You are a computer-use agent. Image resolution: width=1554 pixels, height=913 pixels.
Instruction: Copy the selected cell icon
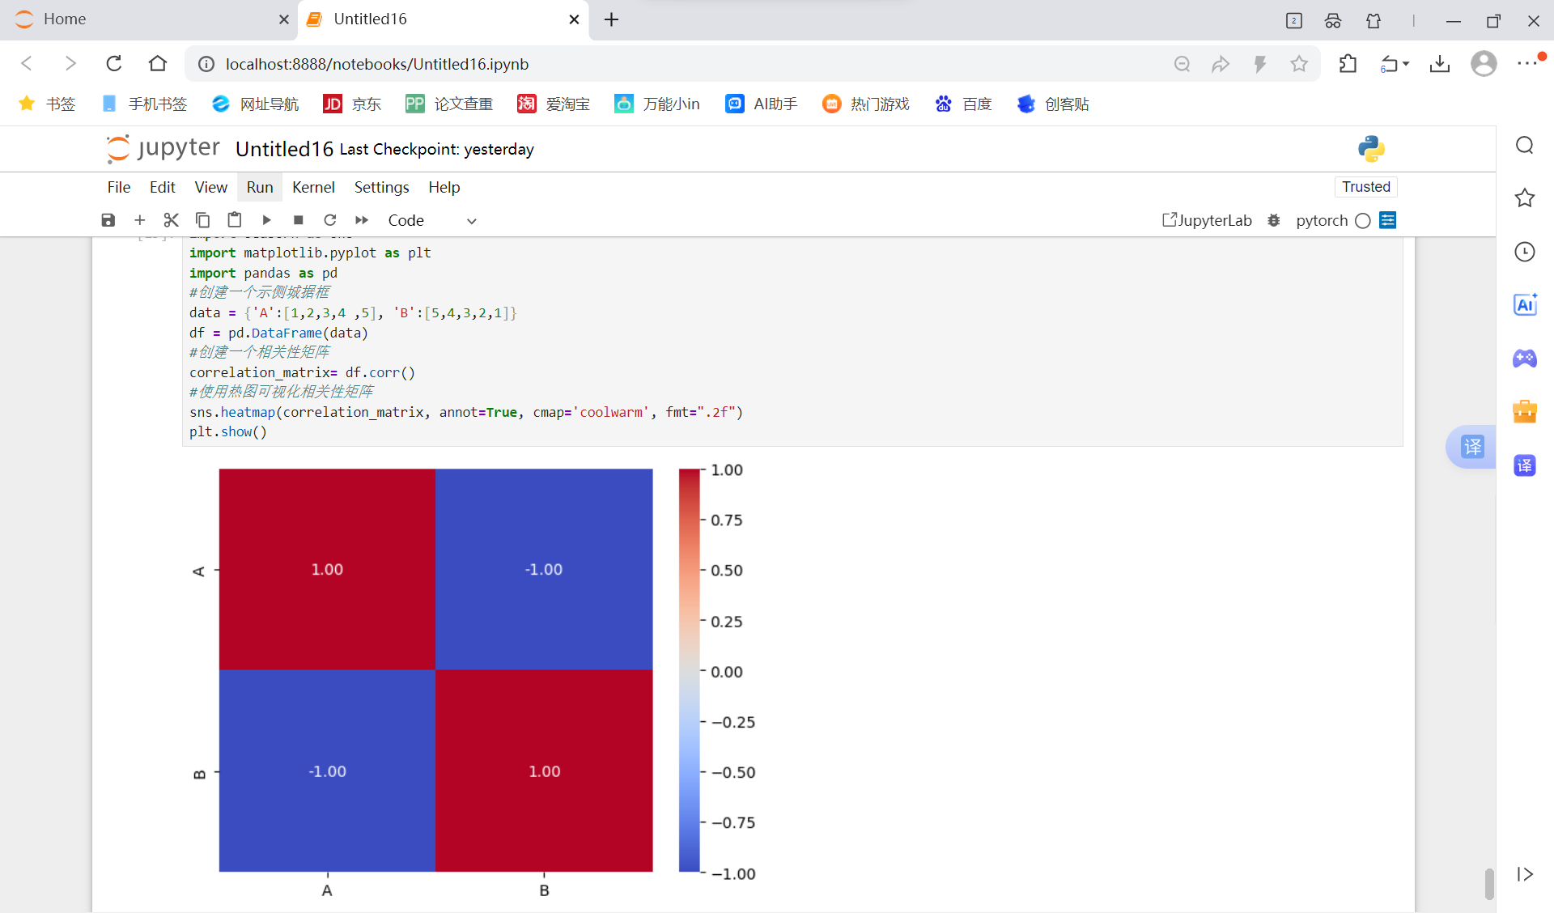point(202,220)
